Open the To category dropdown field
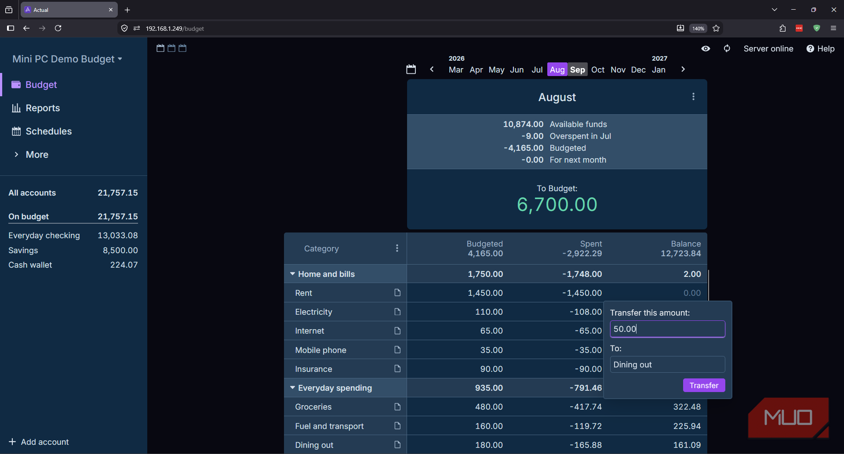 667,365
